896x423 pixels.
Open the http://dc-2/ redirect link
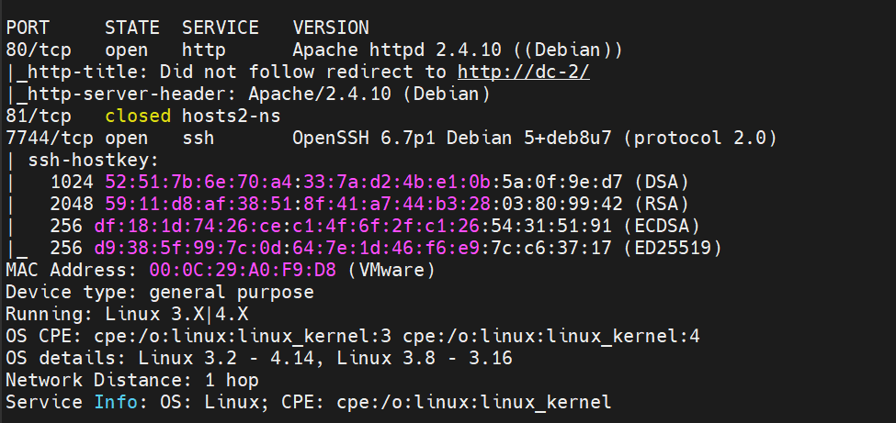click(523, 72)
